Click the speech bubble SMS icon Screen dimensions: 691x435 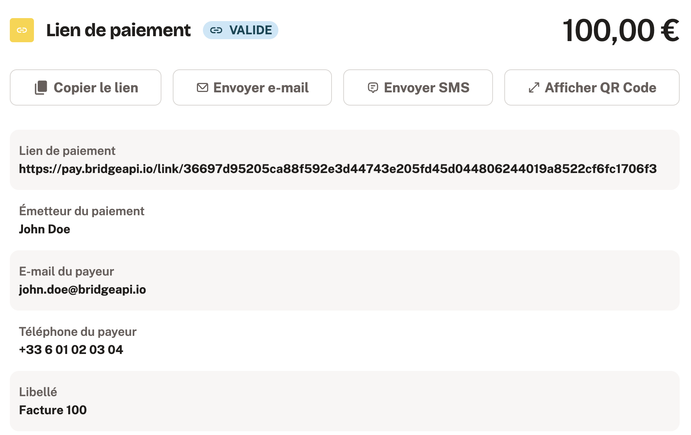pos(373,88)
